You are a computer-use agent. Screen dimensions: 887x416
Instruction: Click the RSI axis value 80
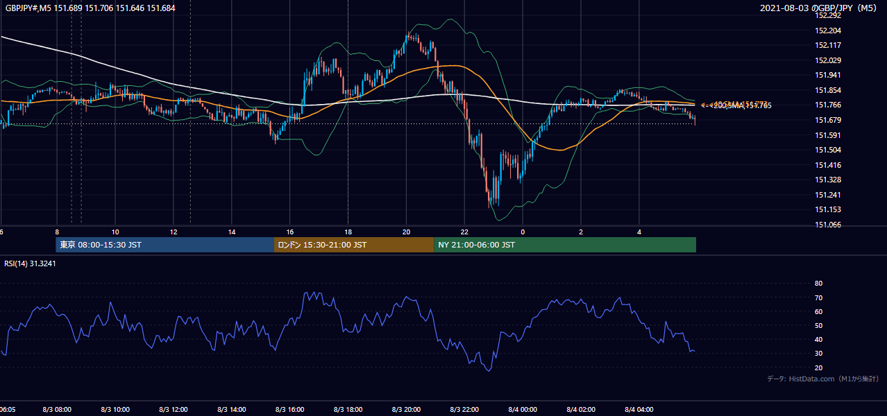818,284
